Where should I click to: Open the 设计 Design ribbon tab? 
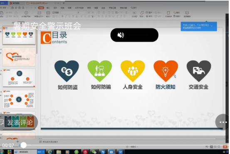coord(55,8)
